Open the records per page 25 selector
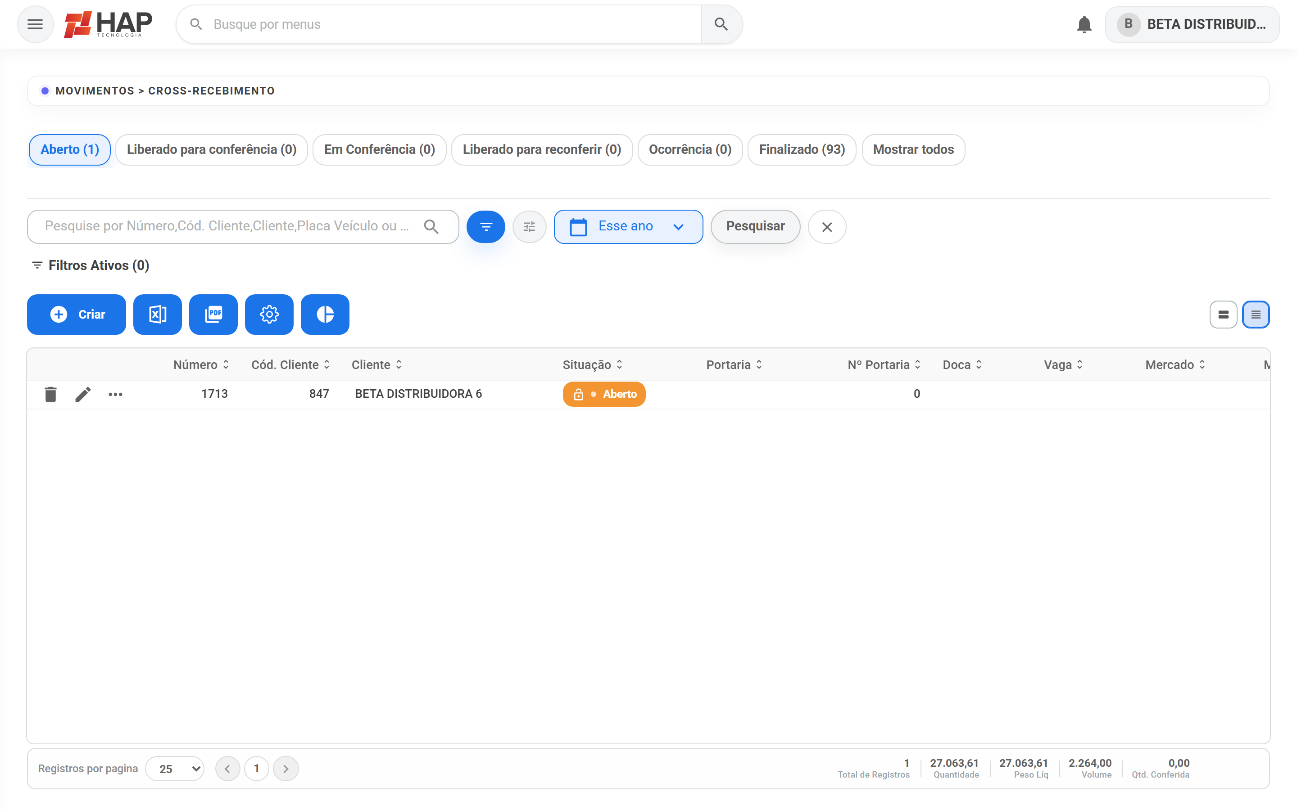The height and width of the screenshot is (810, 1297). [x=175, y=769]
